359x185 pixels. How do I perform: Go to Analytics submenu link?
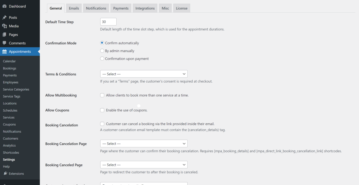click(x=9, y=145)
